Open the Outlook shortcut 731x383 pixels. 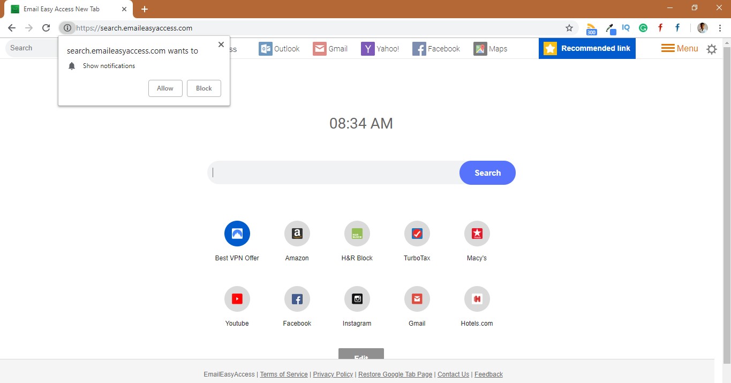pos(279,48)
